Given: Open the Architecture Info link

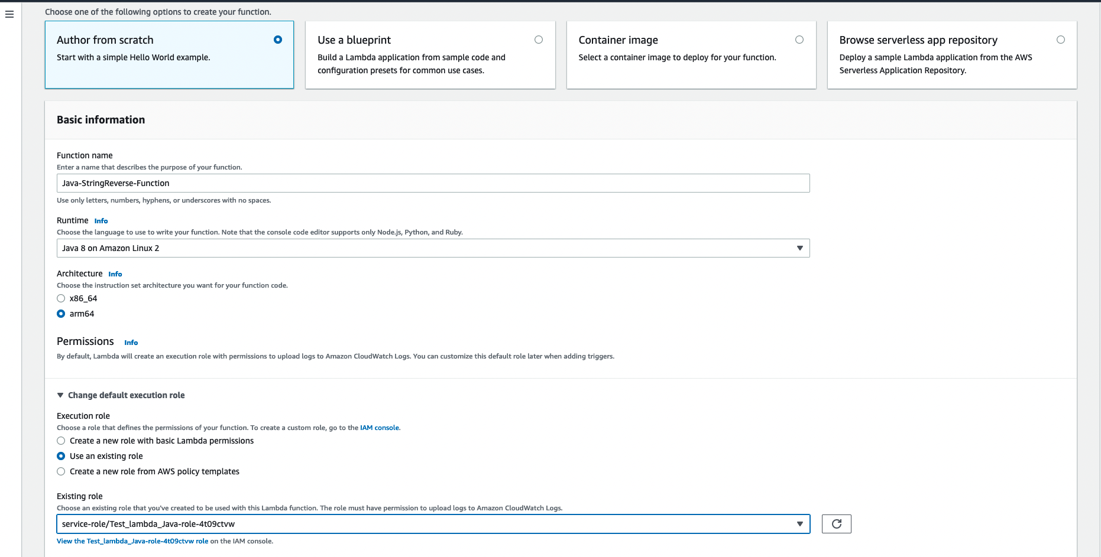Looking at the screenshot, I should 115,274.
